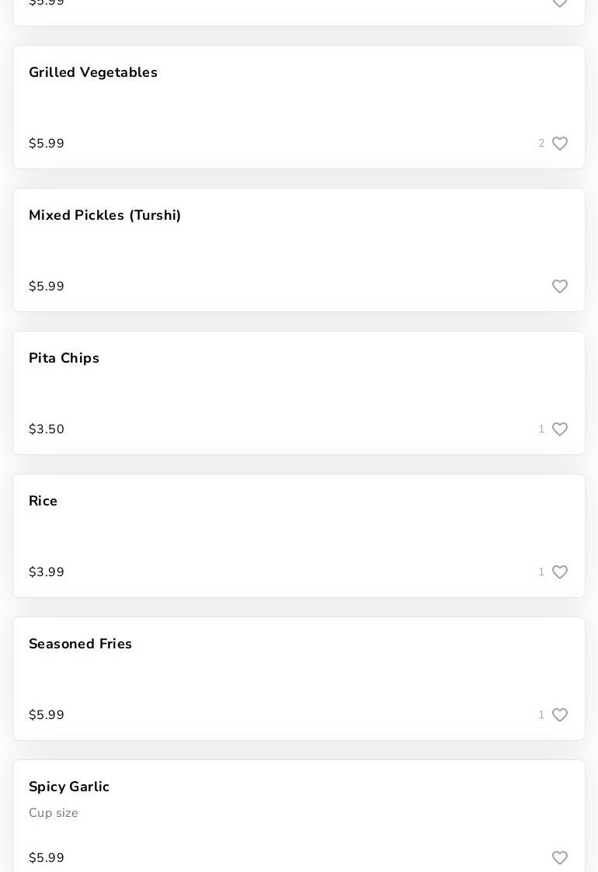
Task: Click the like count next to Seasoned Fries heart
Action: tap(541, 715)
